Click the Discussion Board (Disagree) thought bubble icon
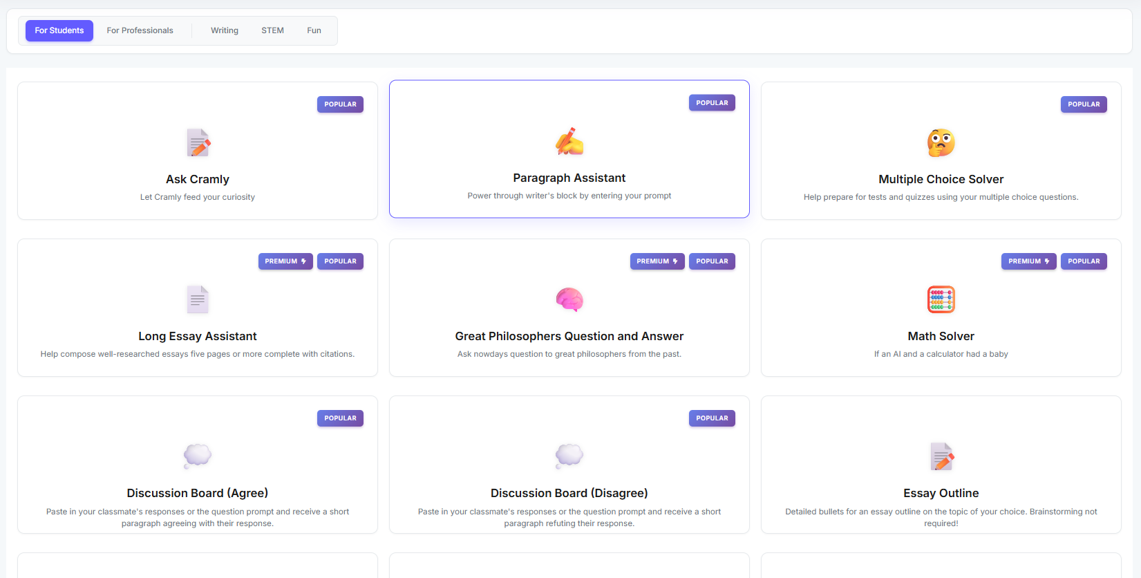The height and width of the screenshot is (578, 1141). [569, 456]
